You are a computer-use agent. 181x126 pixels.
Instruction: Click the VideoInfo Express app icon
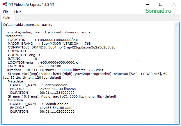[x=5, y=4]
